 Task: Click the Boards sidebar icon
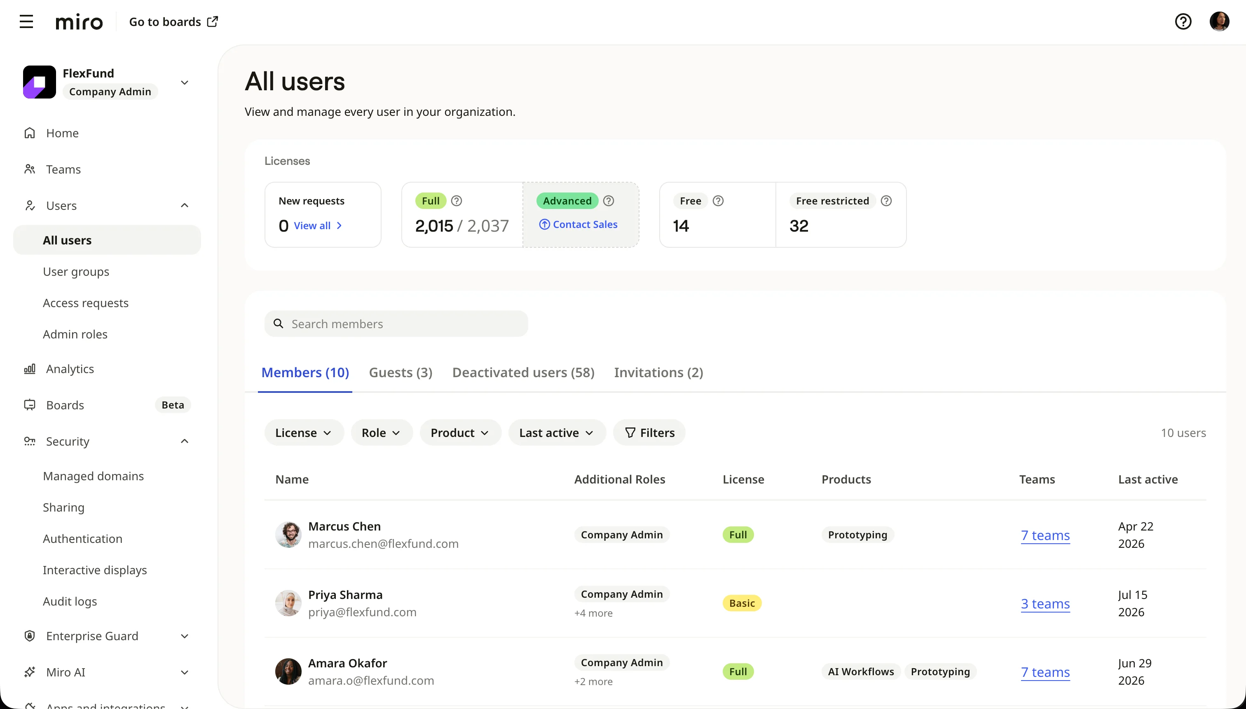tap(30, 405)
